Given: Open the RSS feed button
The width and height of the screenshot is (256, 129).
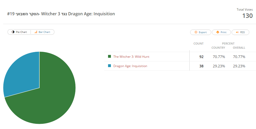Looking at the screenshot, I should tap(240, 32).
